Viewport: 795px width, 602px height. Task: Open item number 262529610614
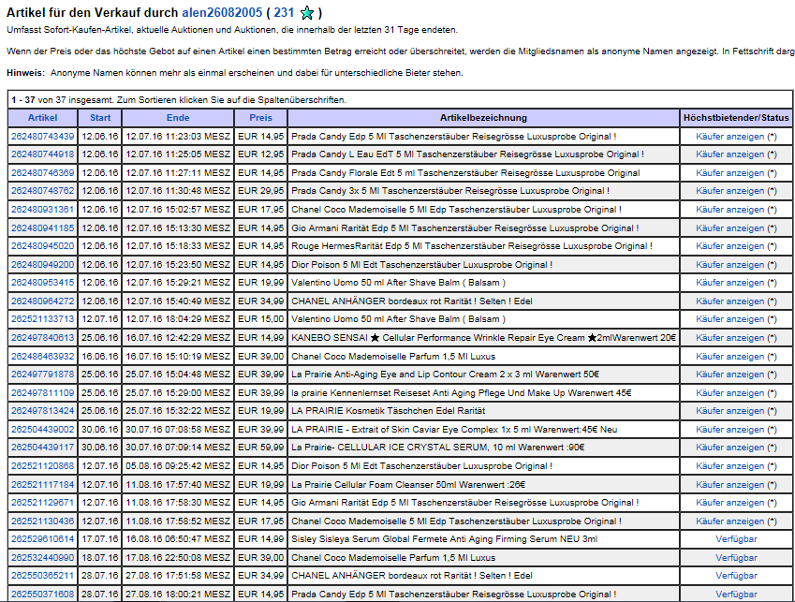tap(42, 538)
